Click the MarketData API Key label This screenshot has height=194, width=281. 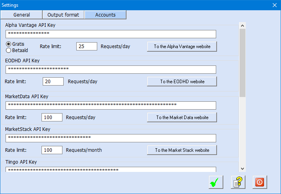[x=27, y=97]
